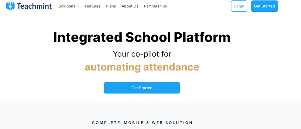Click the Teachmint wordmark text
This screenshot has width=301, height=129.
[x=34, y=6]
